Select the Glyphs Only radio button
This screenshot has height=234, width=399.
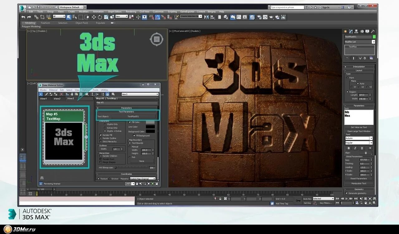105,124
